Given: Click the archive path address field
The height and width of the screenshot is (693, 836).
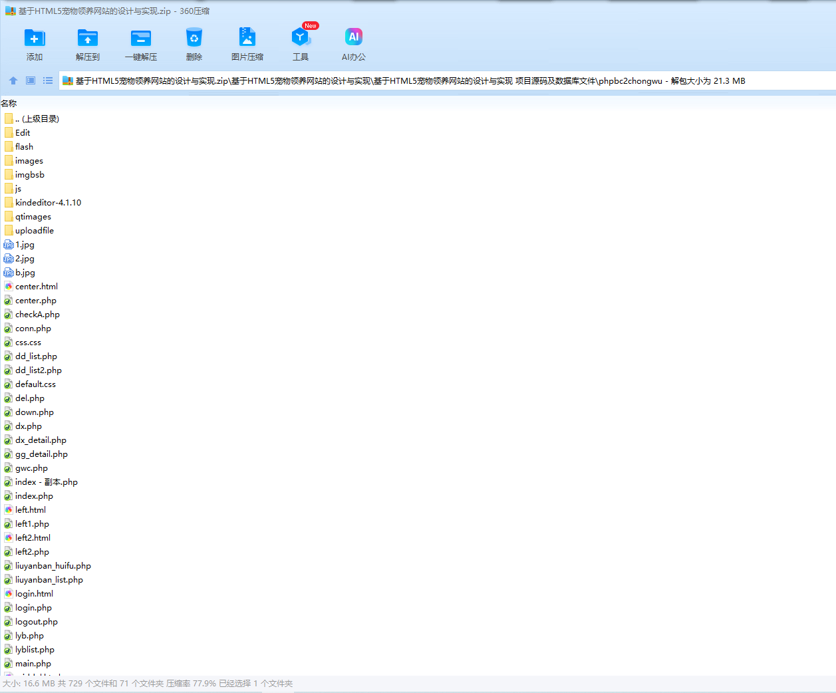Looking at the screenshot, I should 447,80.
